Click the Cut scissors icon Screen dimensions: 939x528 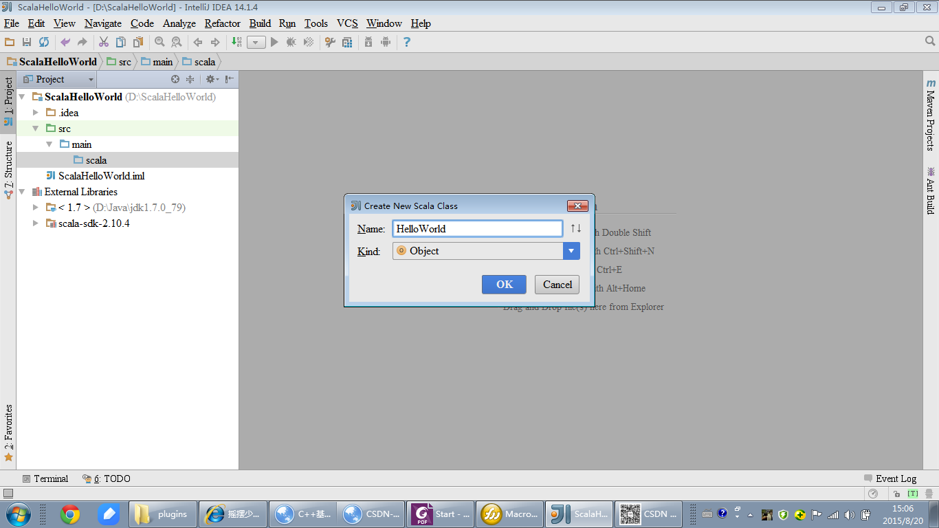[104, 42]
